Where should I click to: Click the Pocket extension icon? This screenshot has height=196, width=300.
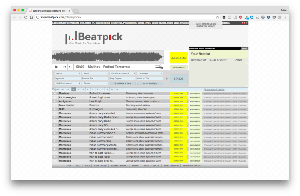click(274, 17)
